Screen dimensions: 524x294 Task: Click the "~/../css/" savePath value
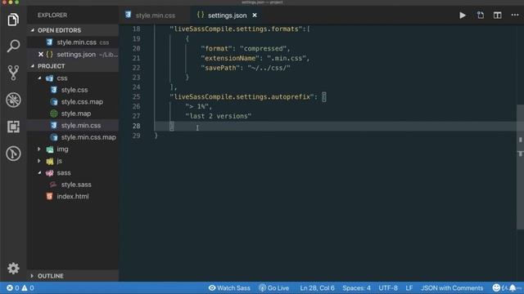tap(269, 68)
